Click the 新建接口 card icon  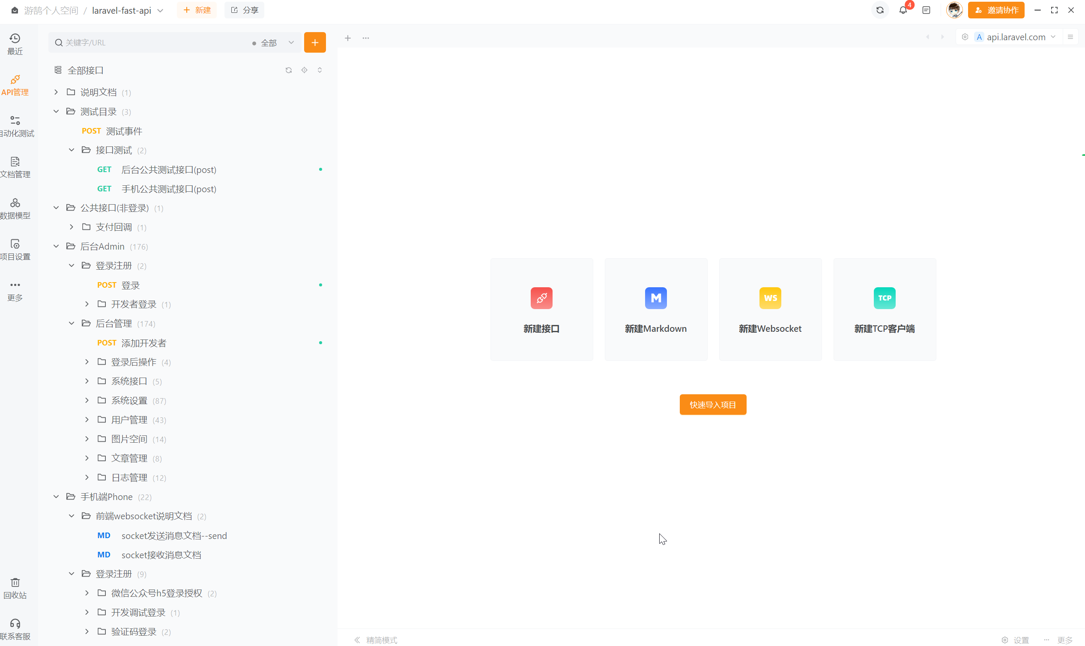coord(541,298)
